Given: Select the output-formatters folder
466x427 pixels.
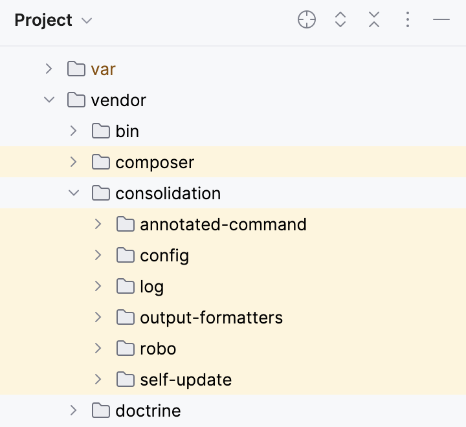Looking at the screenshot, I should [211, 318].
